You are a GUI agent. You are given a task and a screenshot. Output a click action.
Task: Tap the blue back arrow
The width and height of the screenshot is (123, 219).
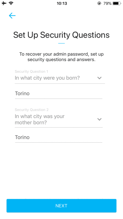click(12, 16)
